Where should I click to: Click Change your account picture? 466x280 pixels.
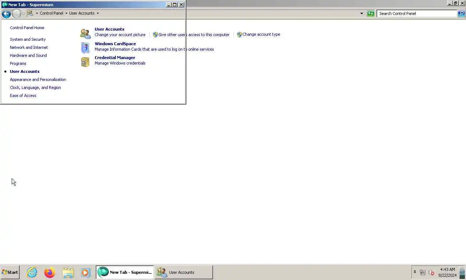click(120, 35)
